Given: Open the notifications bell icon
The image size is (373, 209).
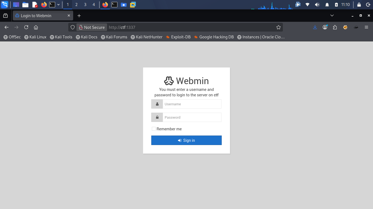Looking at the screenshot, I should pyautogui.click(x=327, y=4).
